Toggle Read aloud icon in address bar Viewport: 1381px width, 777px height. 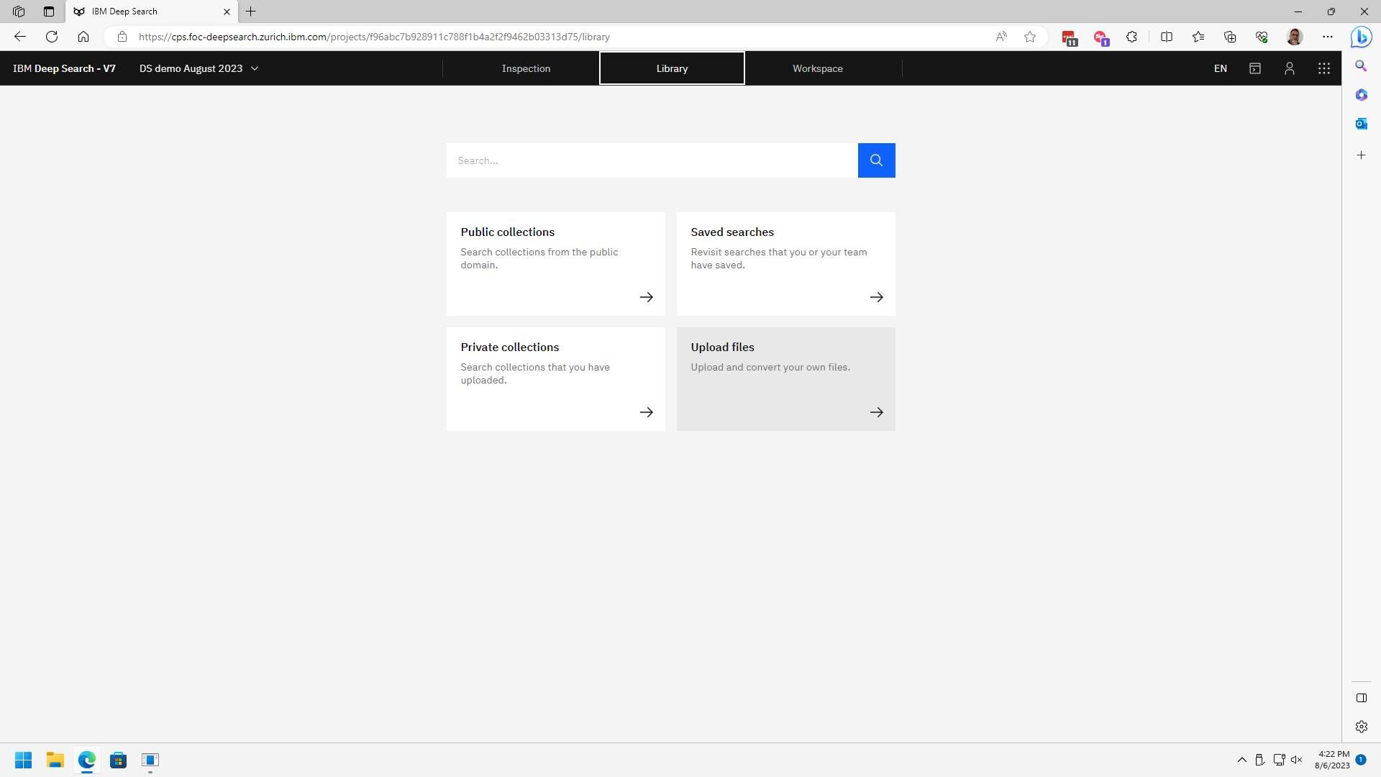point(1001,37)
